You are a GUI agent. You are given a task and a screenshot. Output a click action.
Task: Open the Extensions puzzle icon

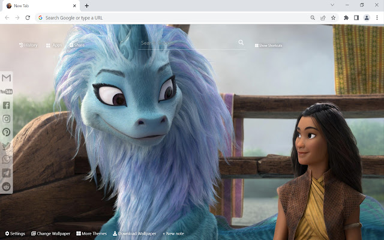tap(346, 17)
